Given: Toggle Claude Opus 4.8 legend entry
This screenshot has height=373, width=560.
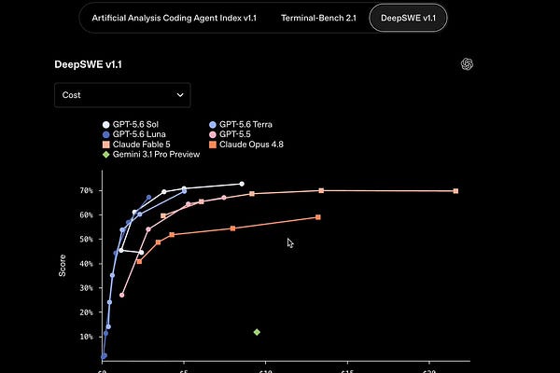Looking at the screenshot, I should [x=246, y=145].
